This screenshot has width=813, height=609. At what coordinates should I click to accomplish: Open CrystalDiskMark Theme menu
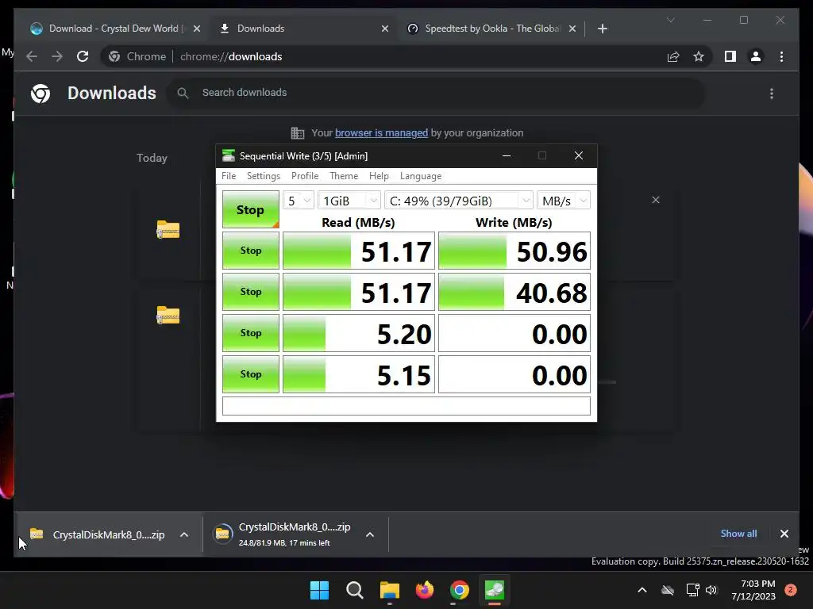tap(344, 176)
